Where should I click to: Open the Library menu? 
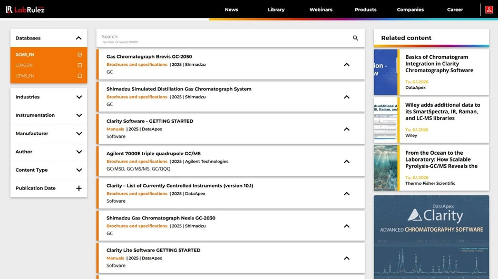tap(276, 9)
